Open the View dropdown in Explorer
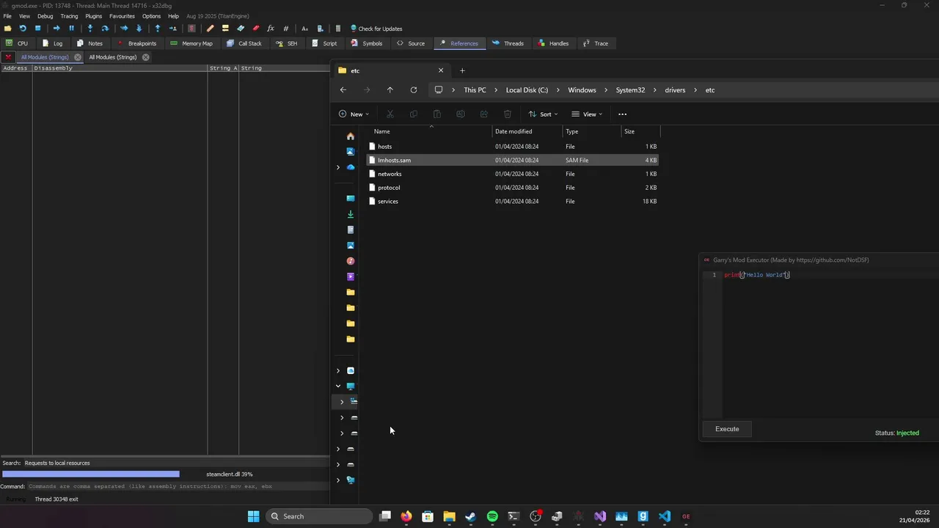 pyautogui.click(x=587, y=114)
